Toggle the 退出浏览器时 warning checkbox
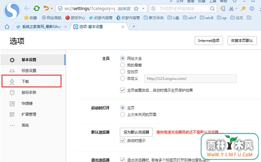The height and width of the screenshot is (162, 261). coord(123,160)
